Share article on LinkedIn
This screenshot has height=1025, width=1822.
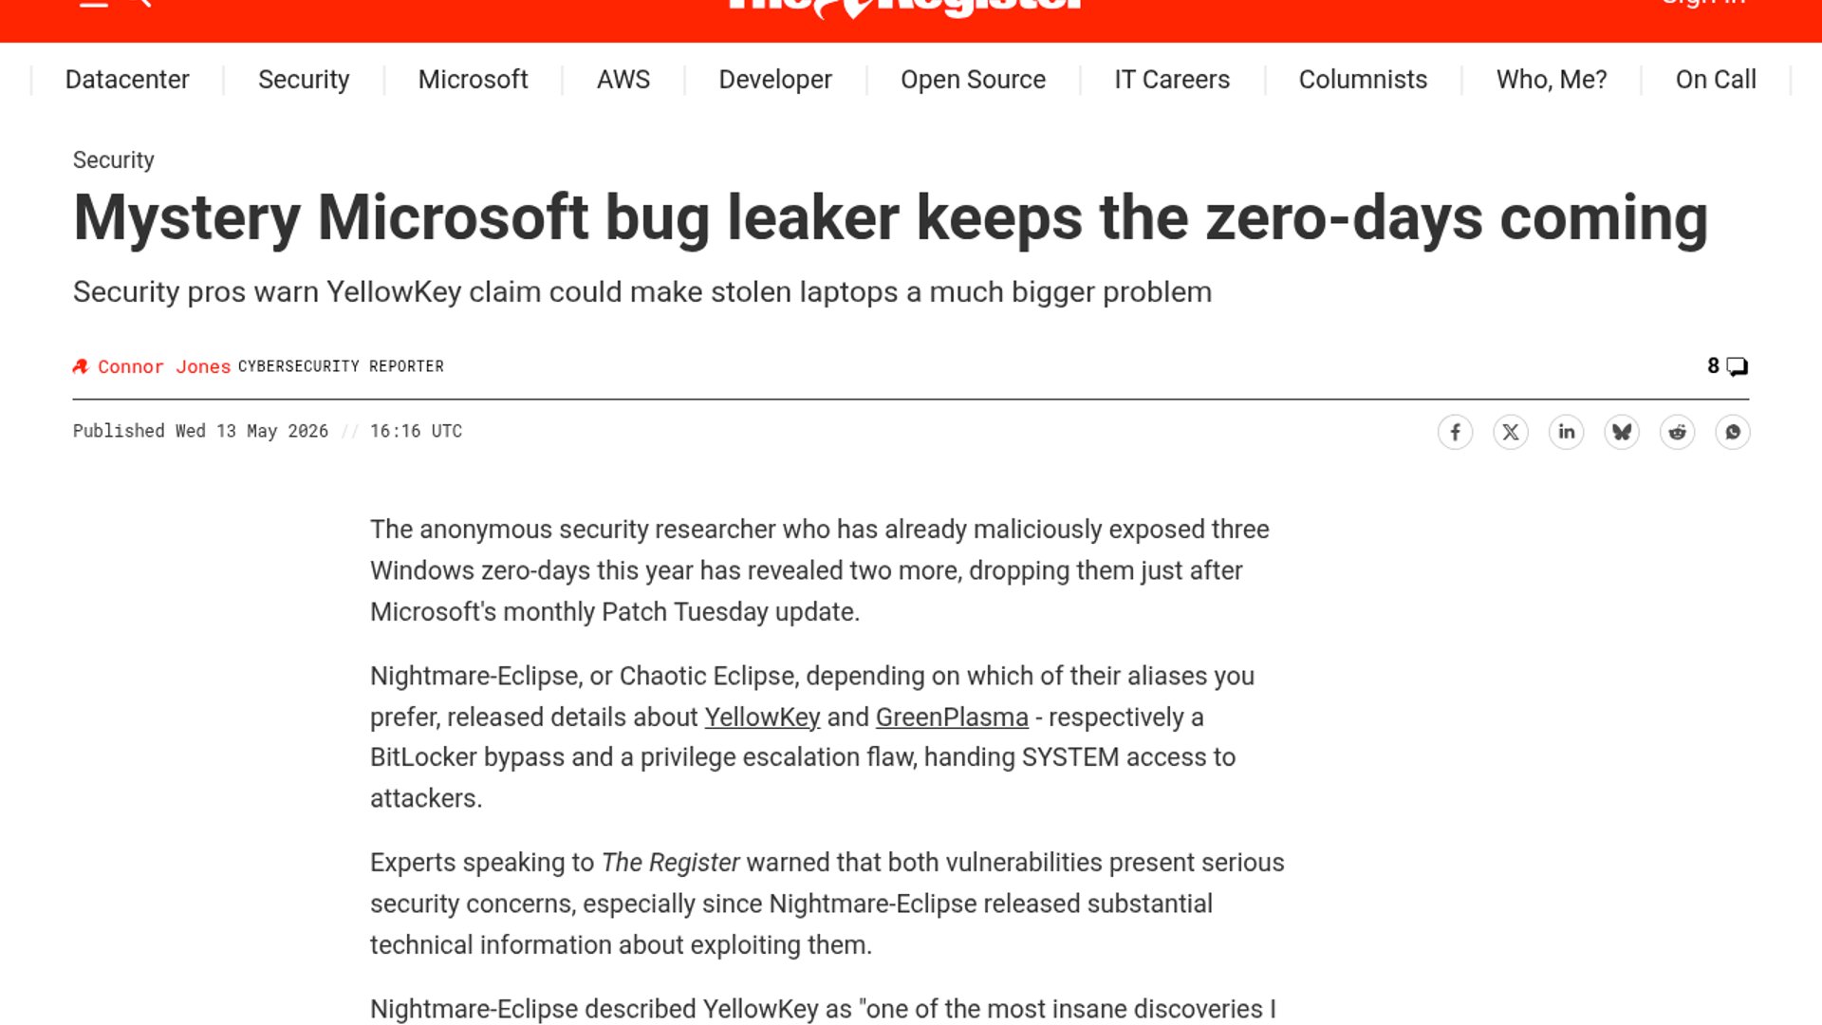[1566, 432]
